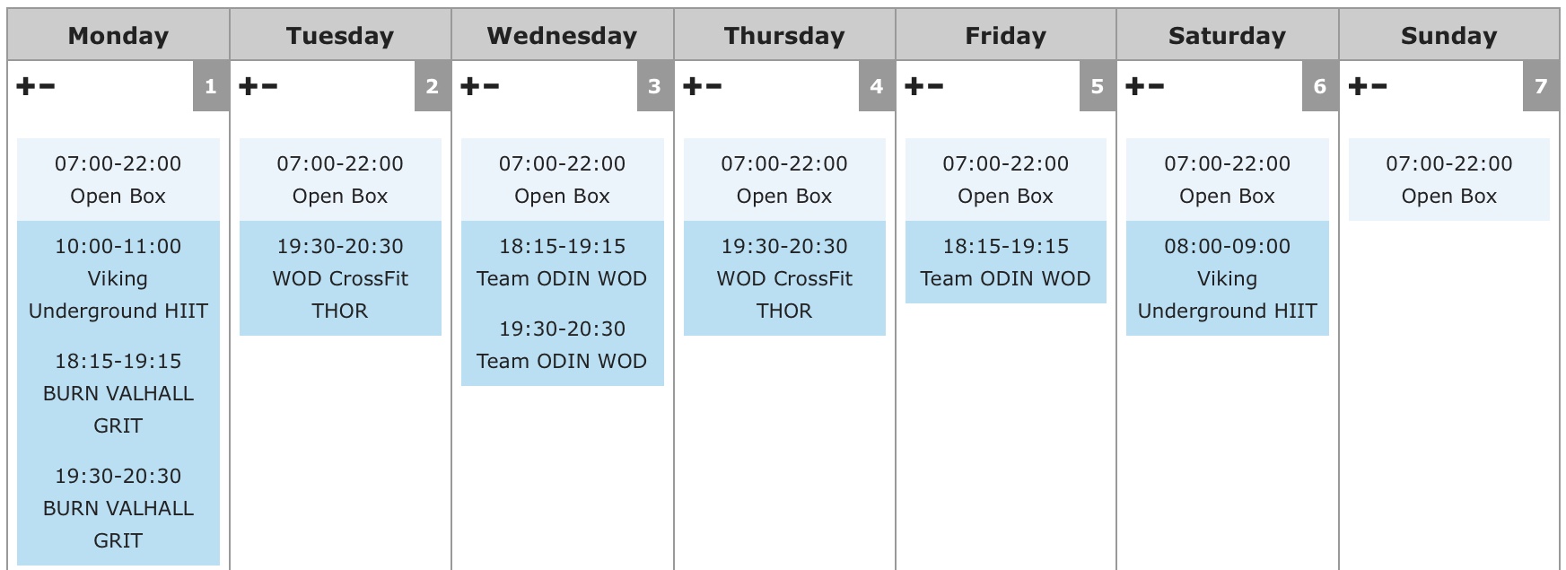Click the plus icon under Monday
1566x570 pixels.
point(26,86)
